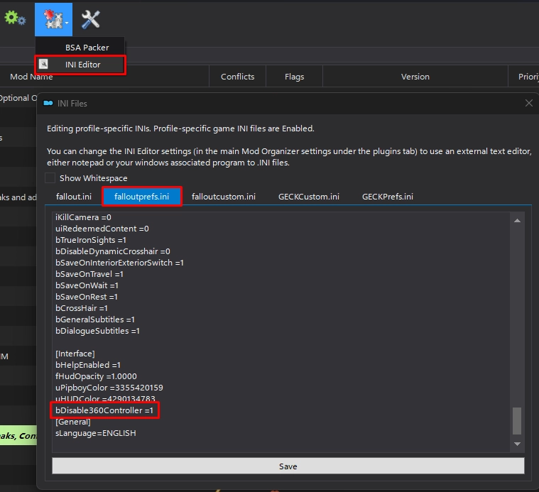Click the bDisable360Controller =1 line
Viewport: 539px width, 492px height.
pyautogui.click(x=104, y=410)
